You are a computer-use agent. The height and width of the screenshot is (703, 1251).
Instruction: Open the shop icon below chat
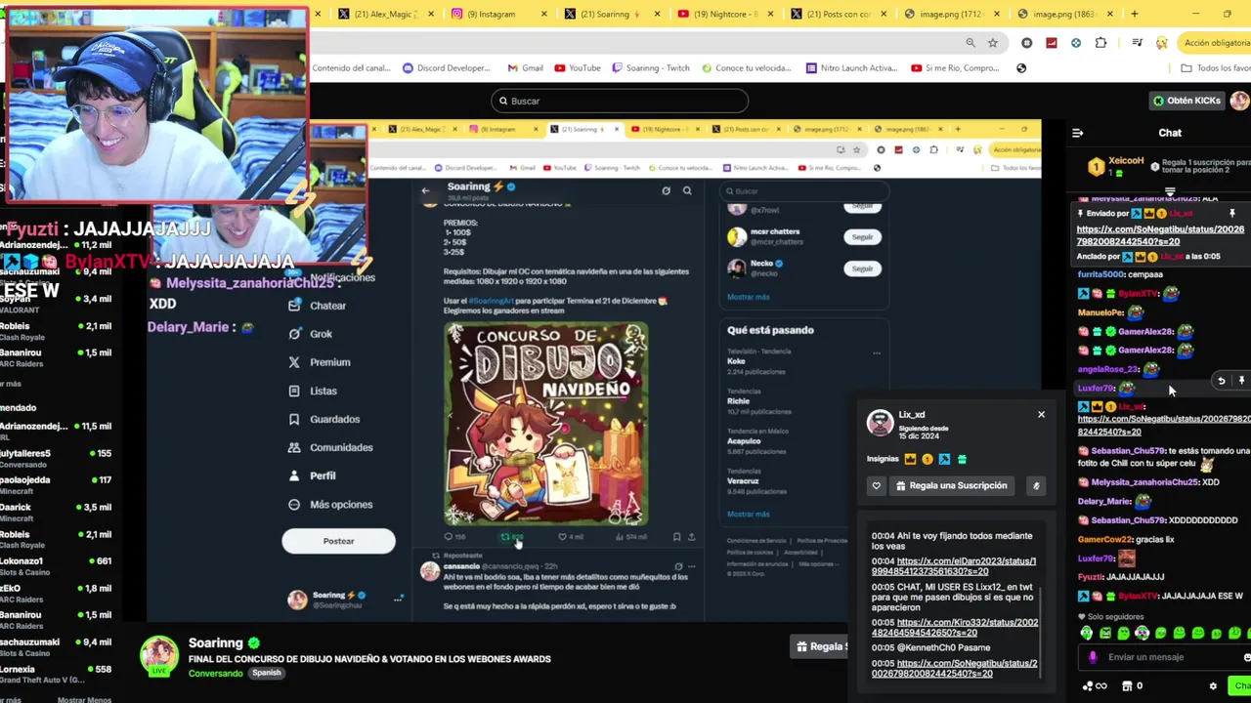click(x=1127, y=686)
